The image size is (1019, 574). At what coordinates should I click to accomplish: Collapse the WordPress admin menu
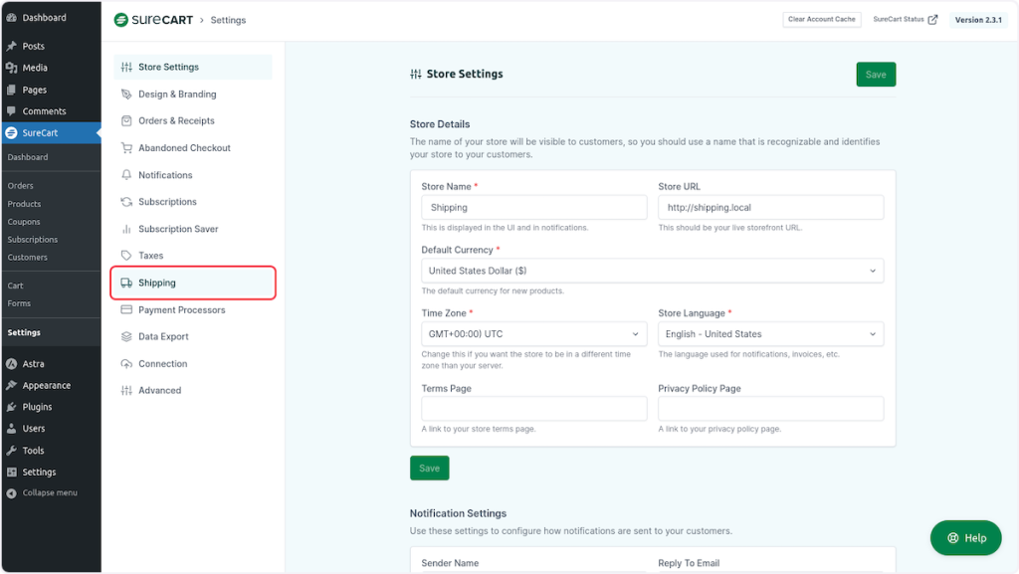pyautogui.click(x=45, y=492)
